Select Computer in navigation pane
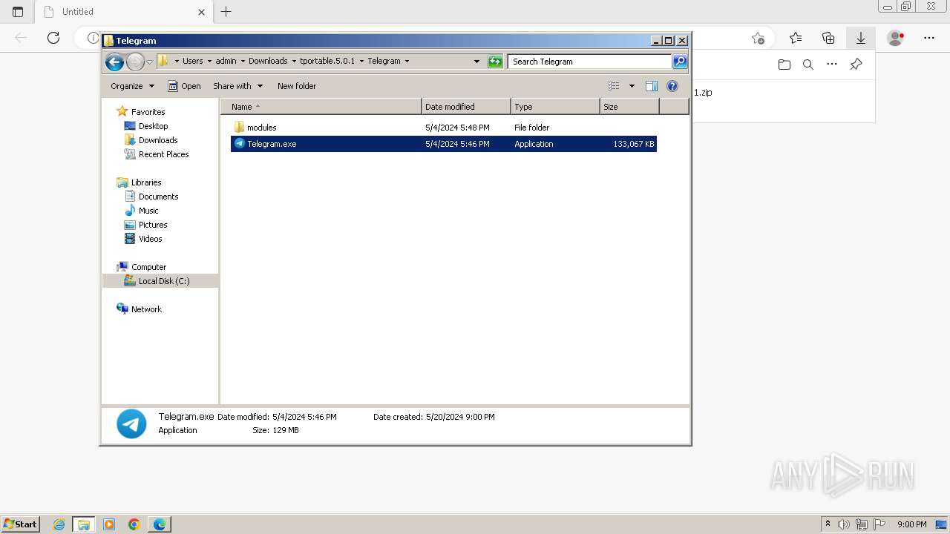Screen dimensions: 950x534 [148, 267]
